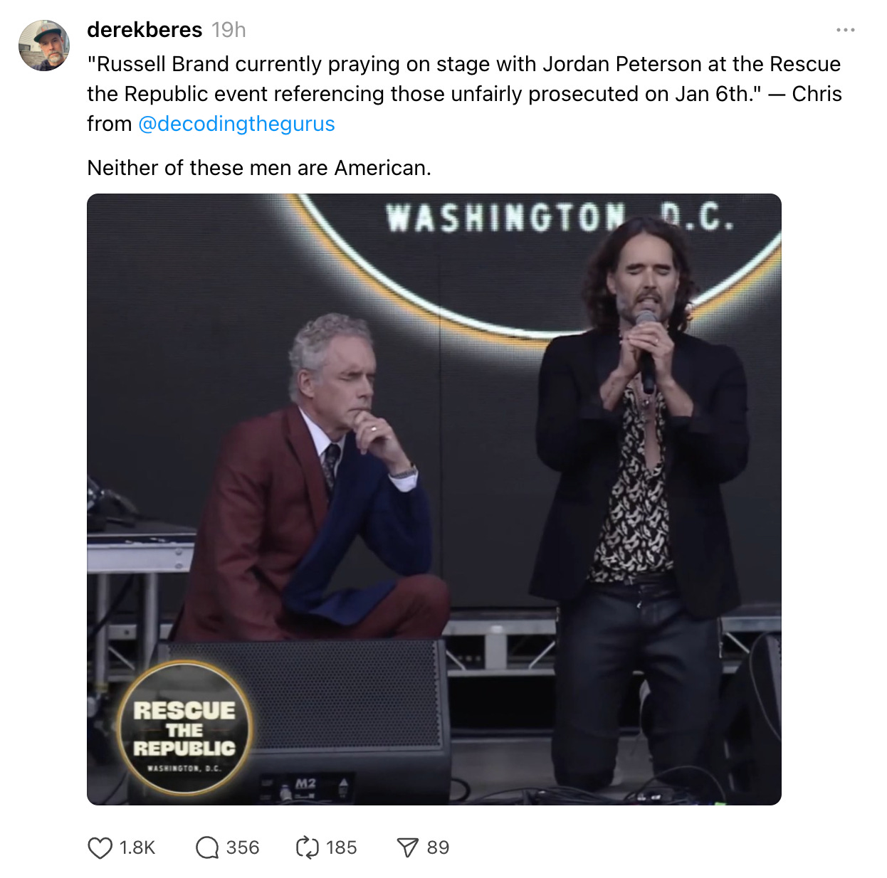View the 185 reposts count
The height and width of the screenshot is (878, 887).
coord(342,847)
